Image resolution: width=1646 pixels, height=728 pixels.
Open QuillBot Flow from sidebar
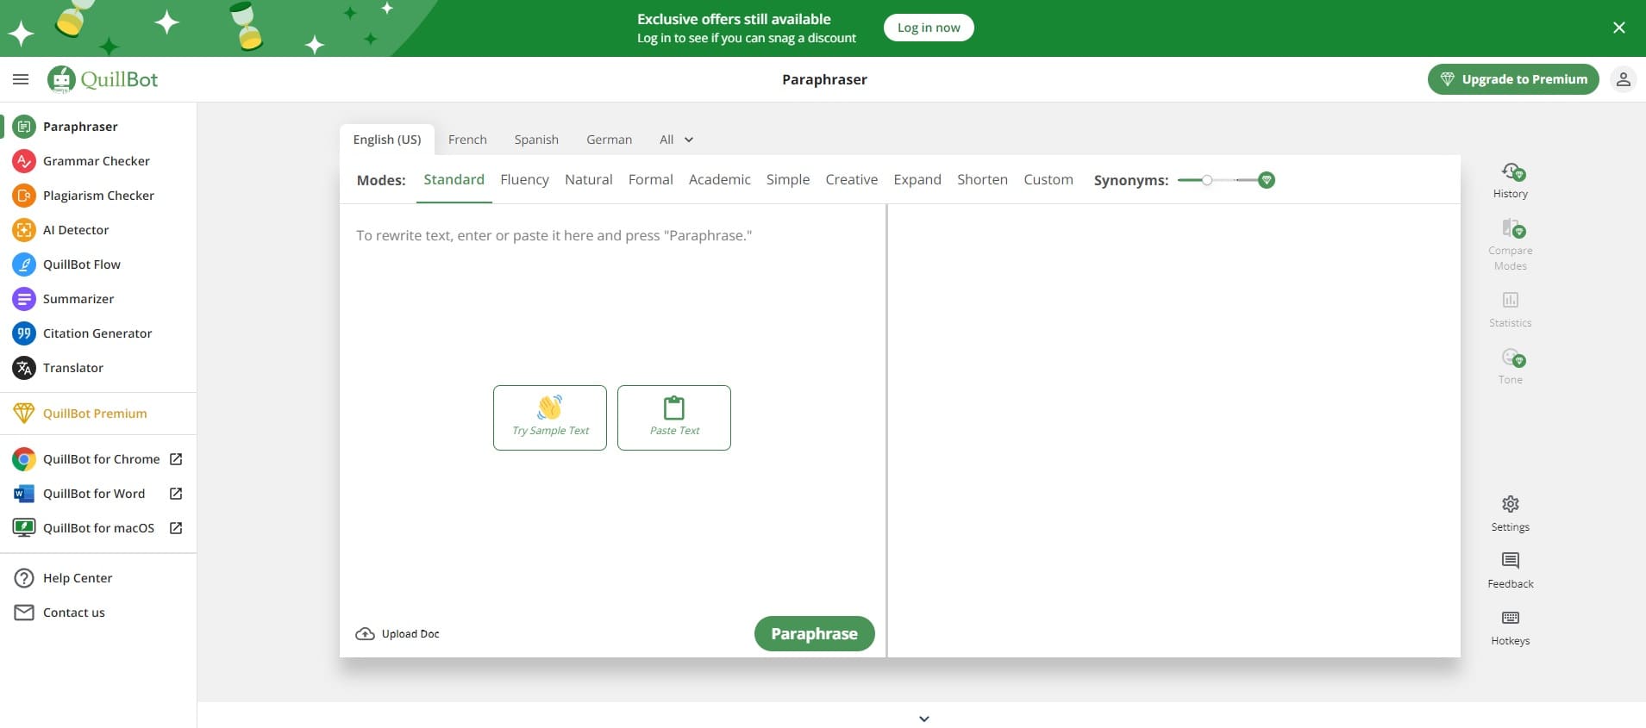98,264
